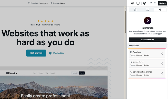Open the Preview Home selector
The width and height of the screenshot is (168, 99).
58,3
